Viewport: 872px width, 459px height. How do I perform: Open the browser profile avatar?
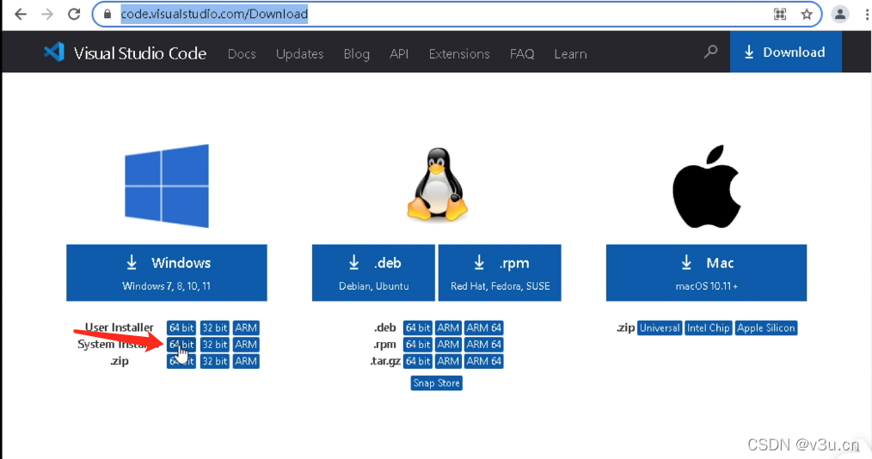839,14
